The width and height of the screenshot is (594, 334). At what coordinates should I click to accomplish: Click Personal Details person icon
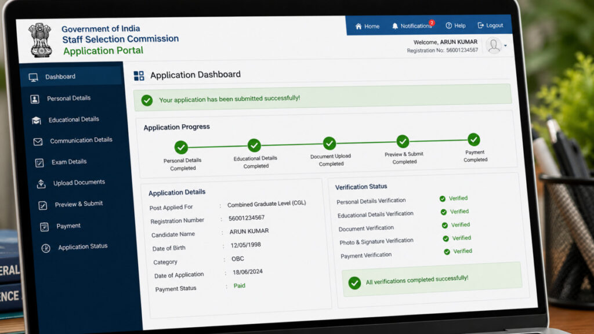point(34,99)
